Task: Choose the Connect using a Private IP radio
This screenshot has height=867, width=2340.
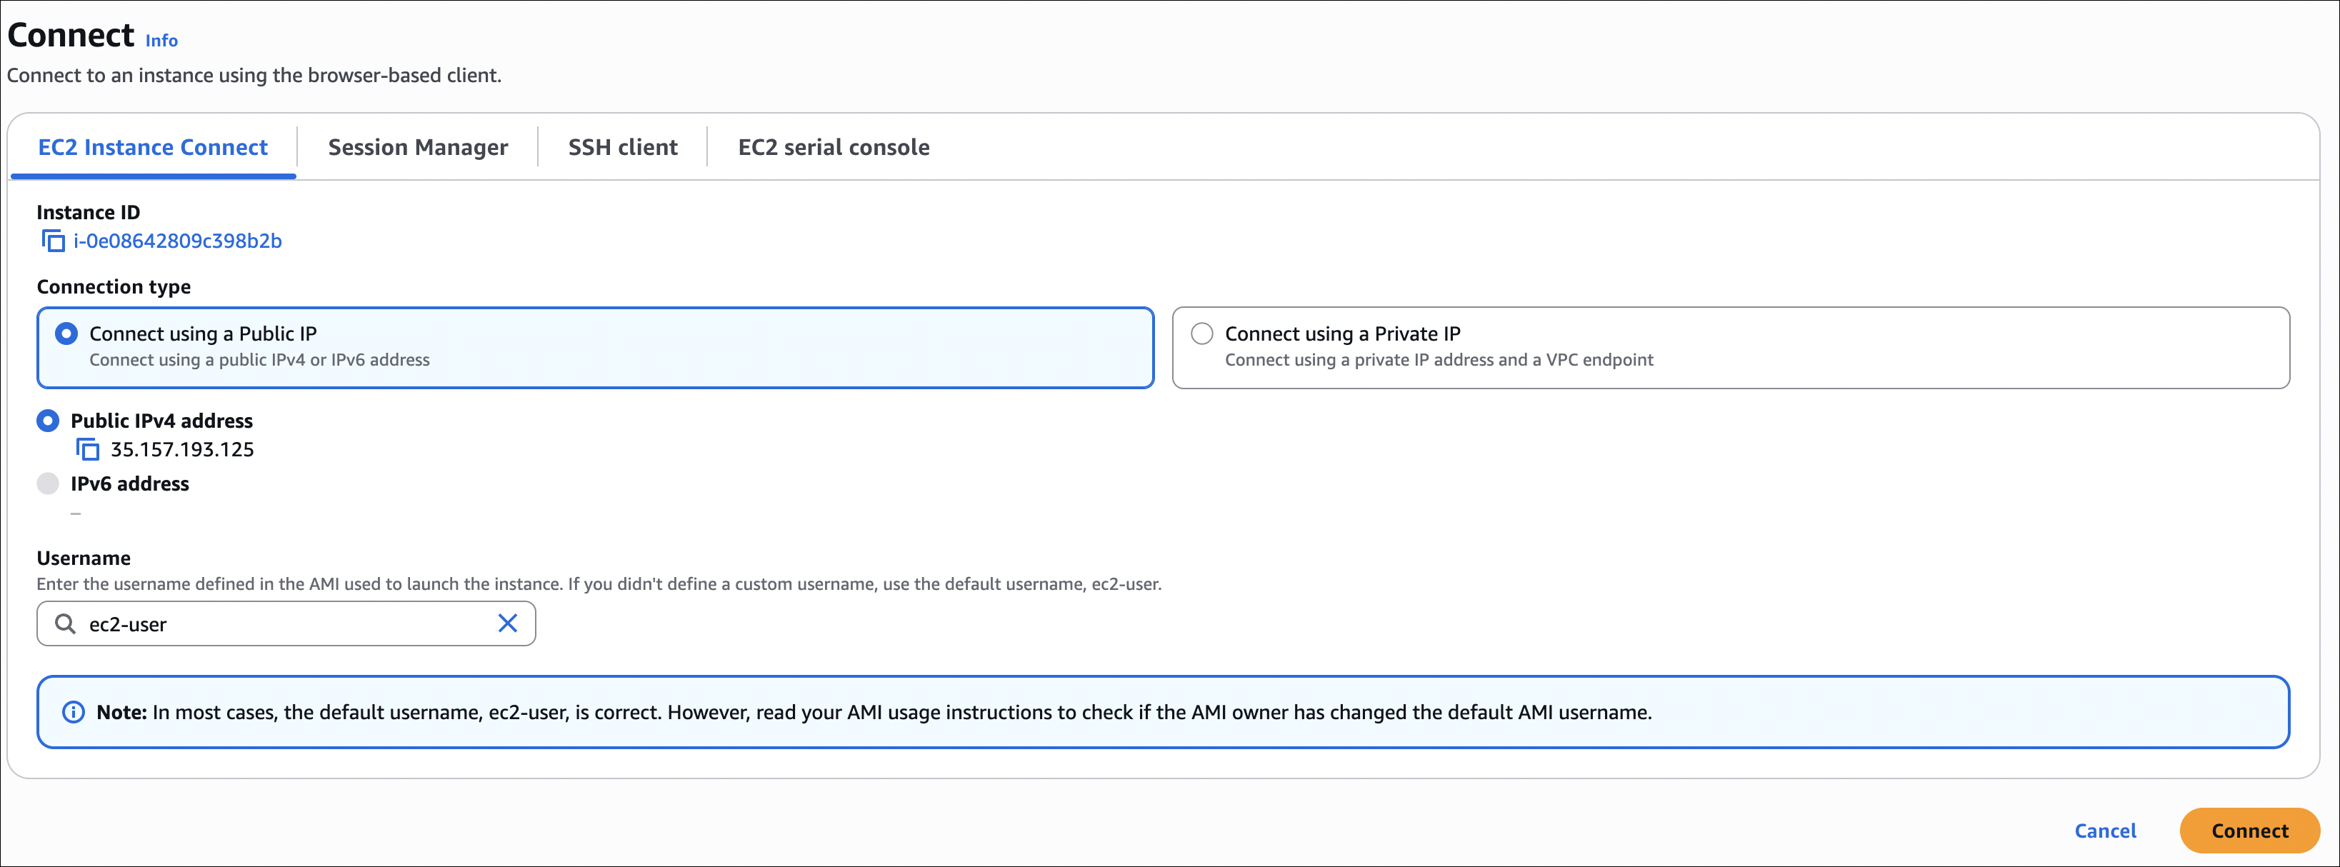Action: click(x=1202, y=334)
